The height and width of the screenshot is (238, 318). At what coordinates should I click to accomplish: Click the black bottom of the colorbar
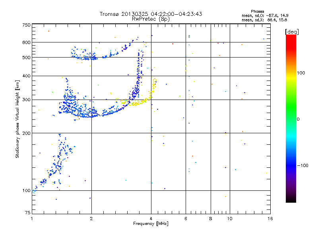click(291, 200)
